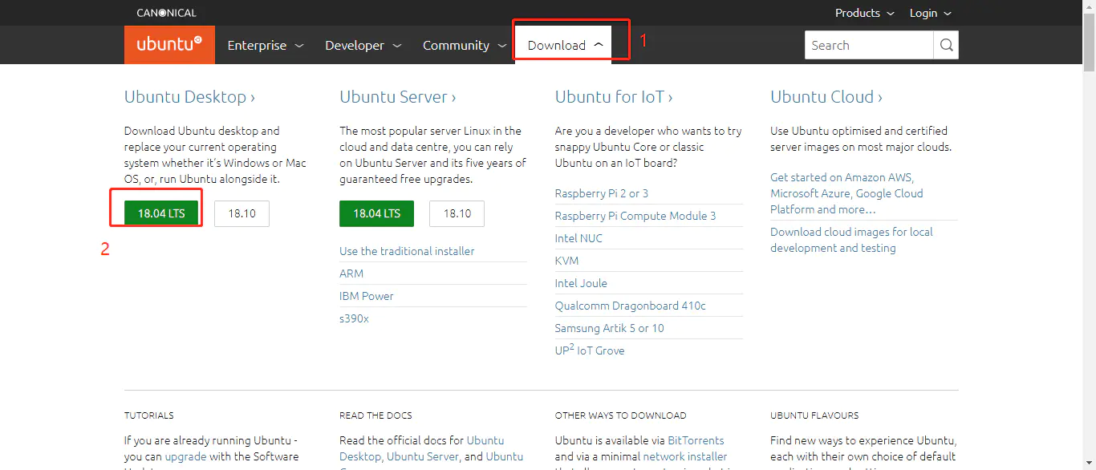Click the search magnifier icon

point(946,45)
